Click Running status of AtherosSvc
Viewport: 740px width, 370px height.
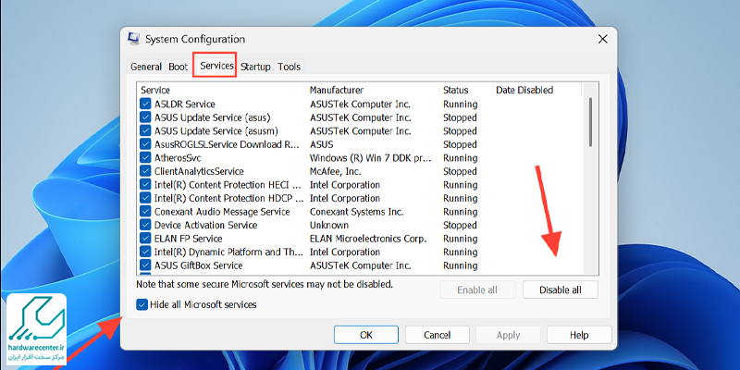[460, 158]
